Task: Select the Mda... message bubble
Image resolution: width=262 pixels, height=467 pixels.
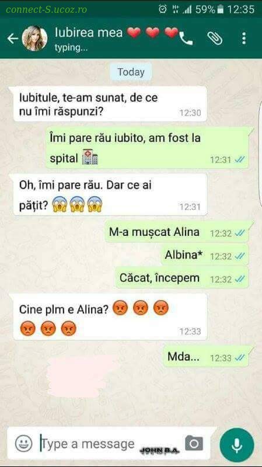Action: pos(207,357)
